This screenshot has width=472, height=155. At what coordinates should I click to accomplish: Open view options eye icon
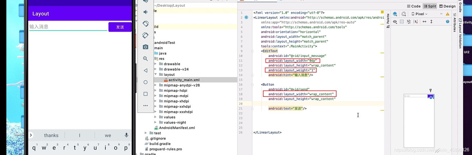tap(395, 22)
